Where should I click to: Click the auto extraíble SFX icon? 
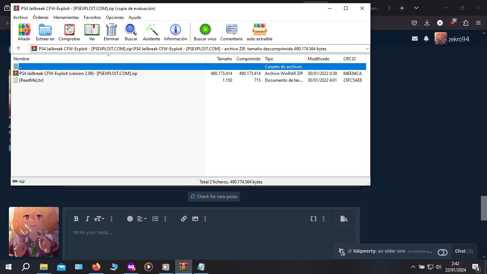[260, 32]
